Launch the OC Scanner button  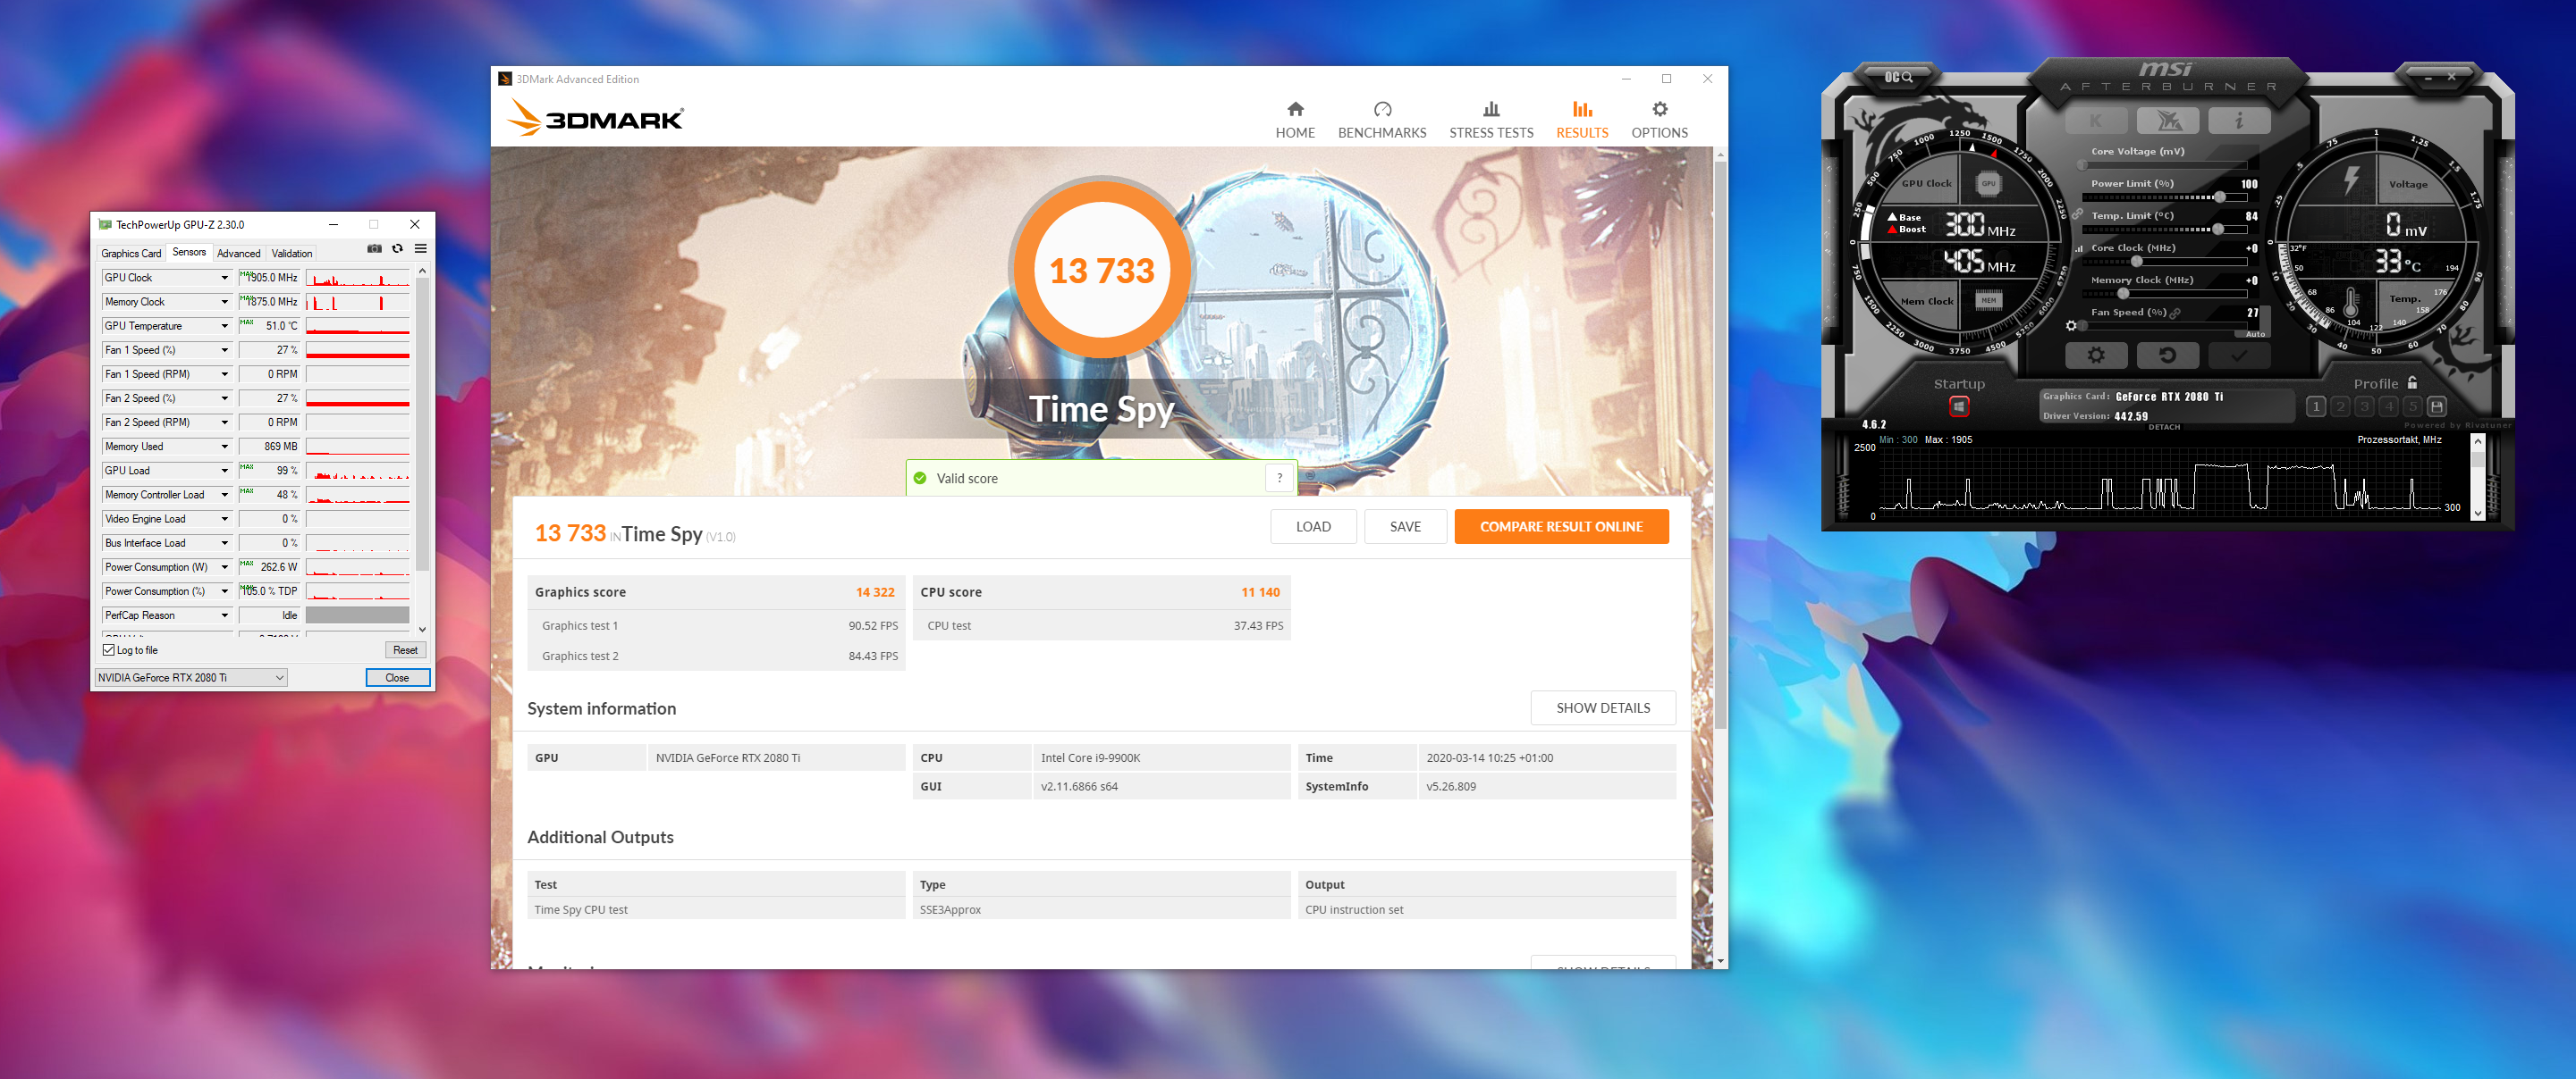coord(1897,77)
